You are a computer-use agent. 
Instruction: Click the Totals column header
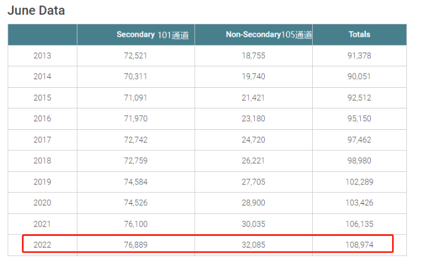point(359,34)
